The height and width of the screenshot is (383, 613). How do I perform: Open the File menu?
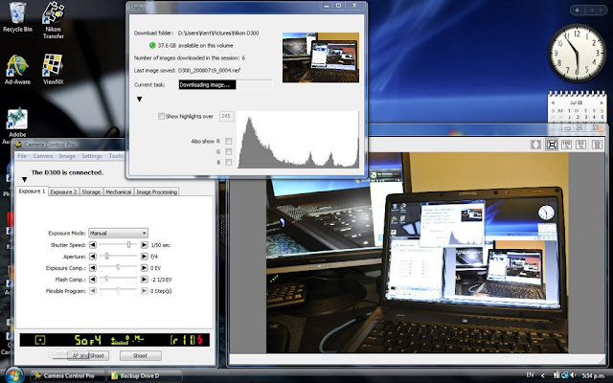(22, 156)
